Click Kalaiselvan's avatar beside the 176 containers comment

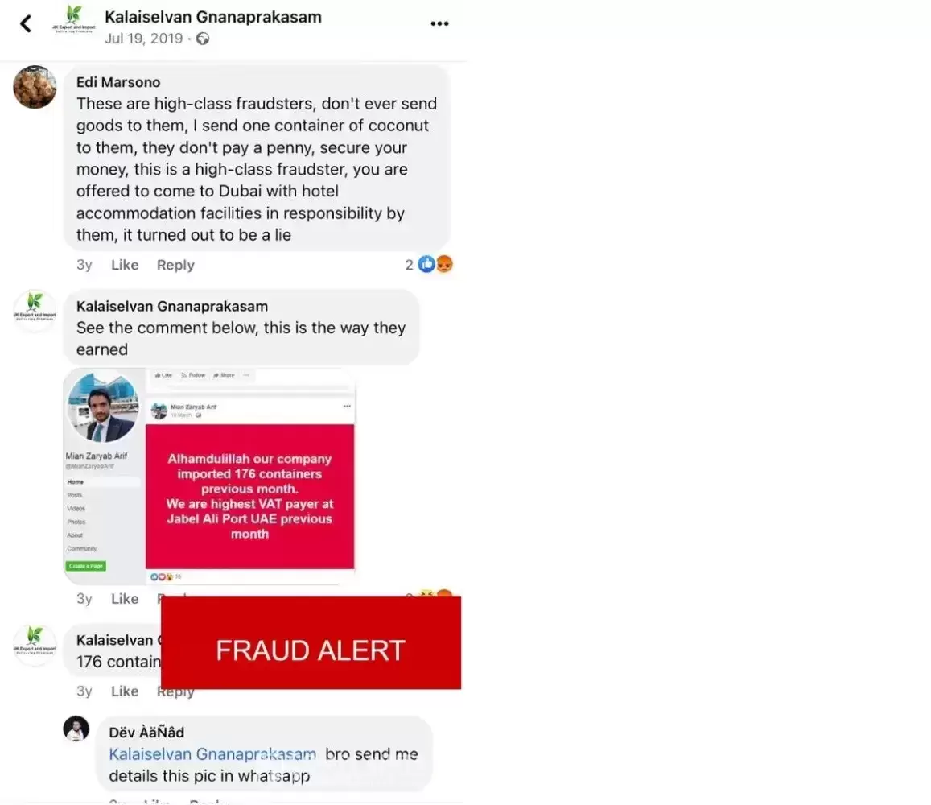coord(35,645)
